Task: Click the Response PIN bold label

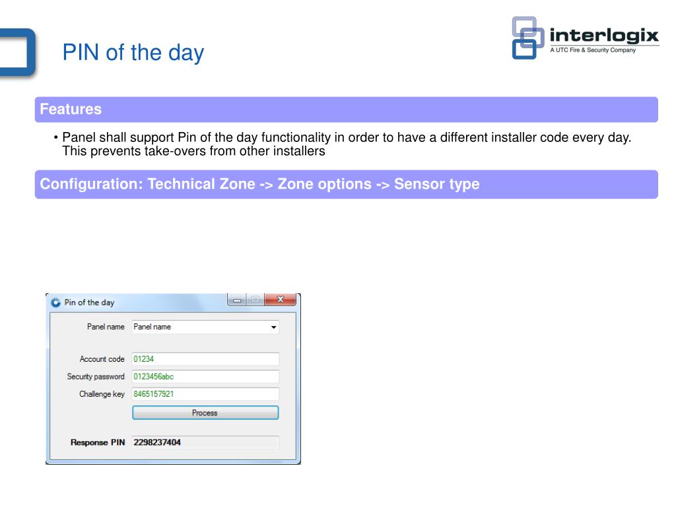Action: click(x=98, y=442)
